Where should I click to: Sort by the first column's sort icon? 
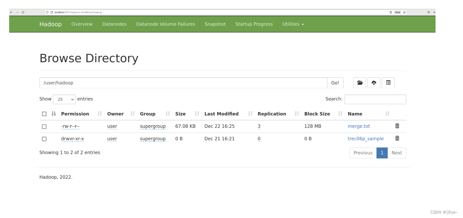pyautogui.click(x=54, y=114)
